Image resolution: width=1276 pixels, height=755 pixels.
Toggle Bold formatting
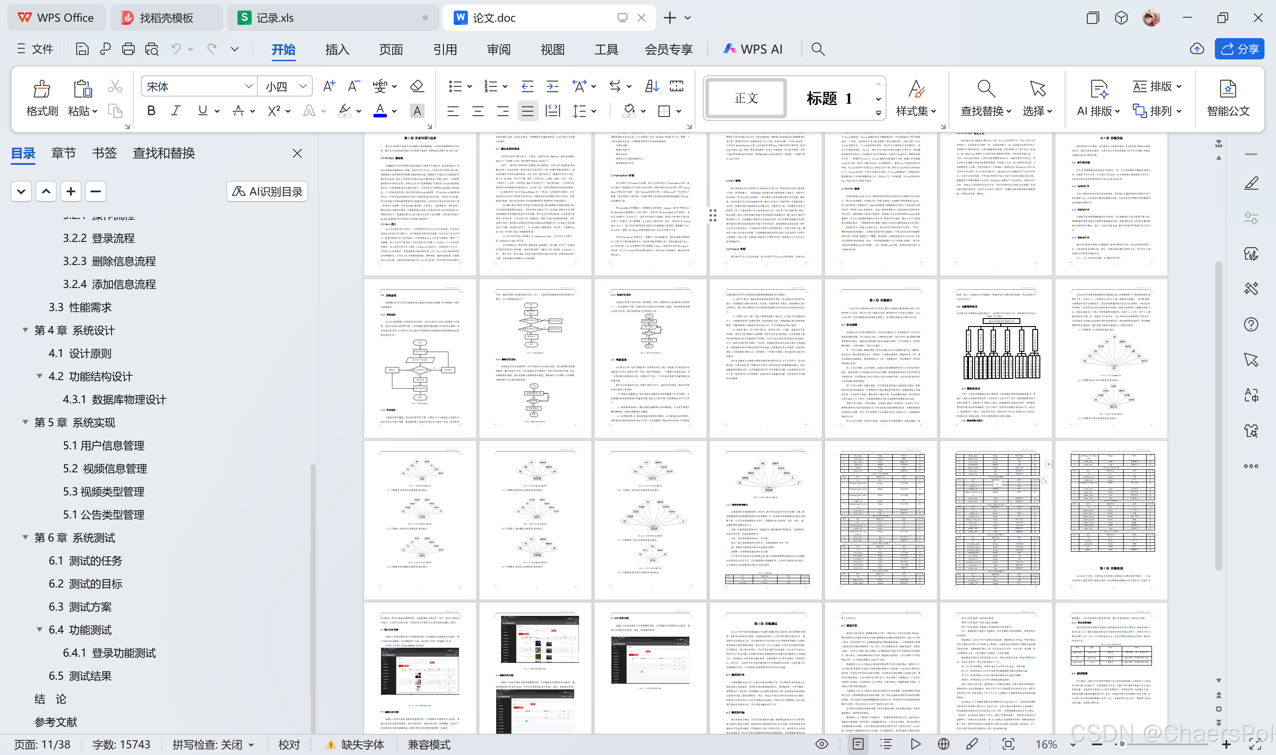(x=151, y=110)
